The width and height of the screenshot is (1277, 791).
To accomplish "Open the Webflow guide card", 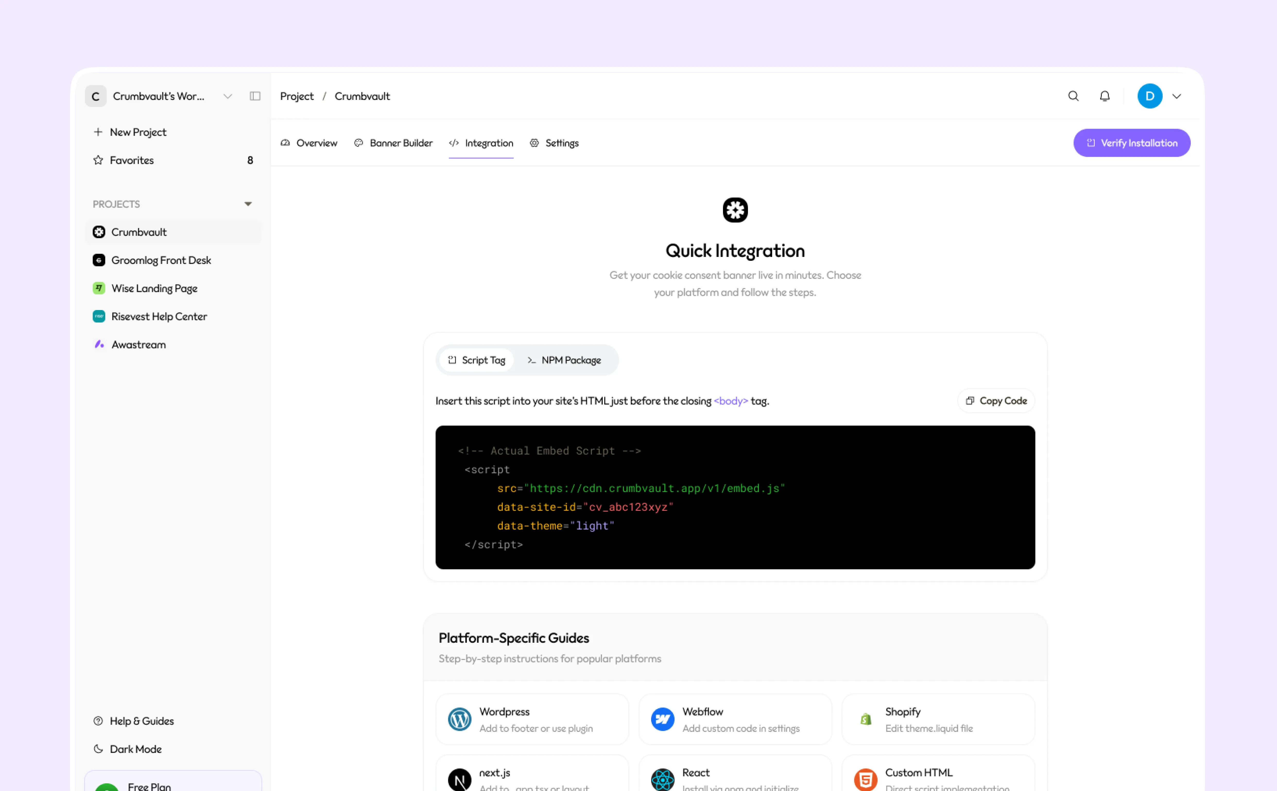I will tap(735, 719).
